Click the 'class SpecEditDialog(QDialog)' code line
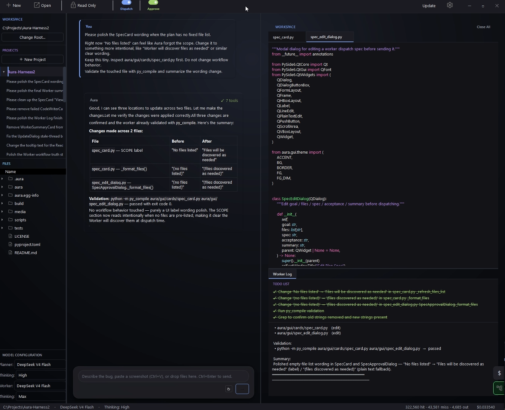505x410 pixels. click(299, 199)
